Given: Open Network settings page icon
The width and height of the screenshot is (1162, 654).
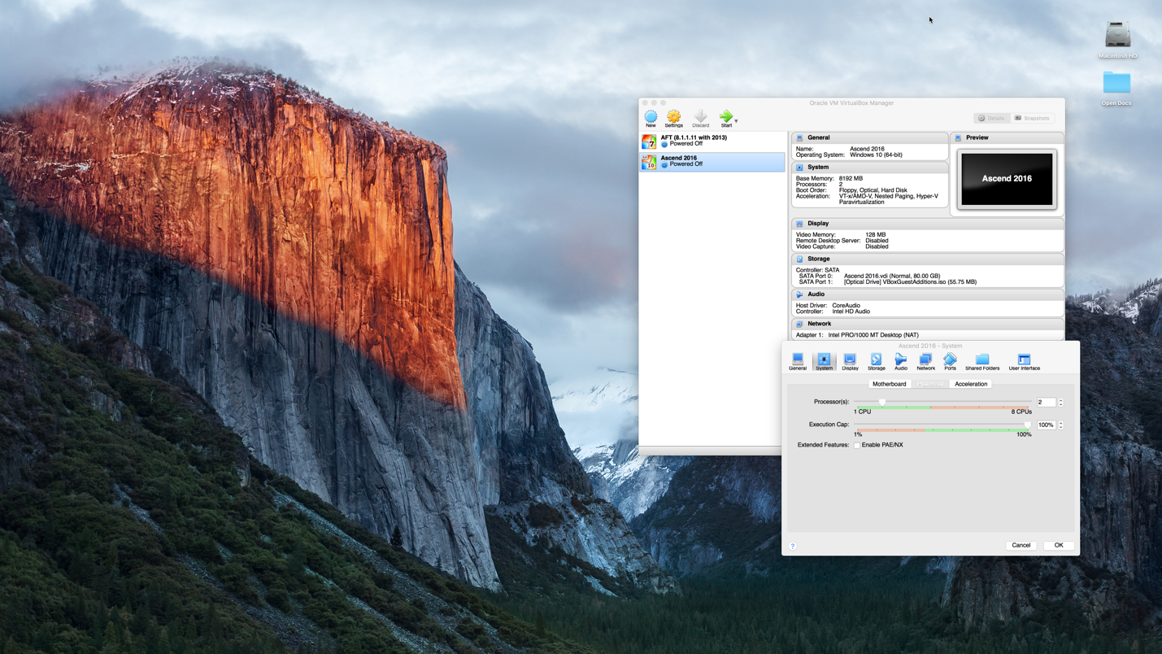Looking at the screenshot, I should click(x=926, y=362).
